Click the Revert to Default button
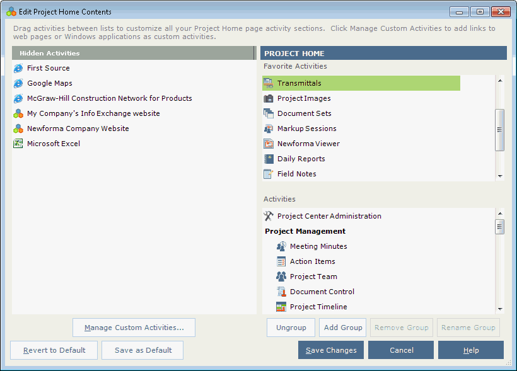The width and height of the screenshot is (517, 371). click(54, 350)
